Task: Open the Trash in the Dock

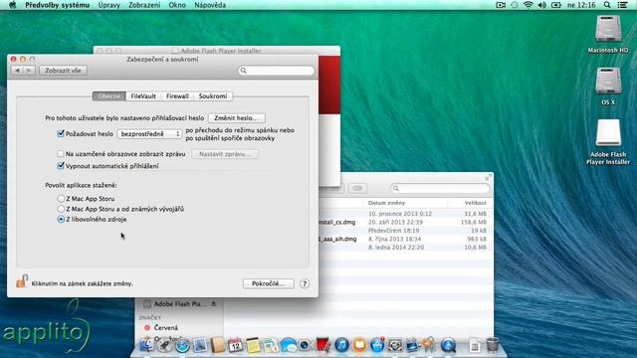Action: coord(492,345)
